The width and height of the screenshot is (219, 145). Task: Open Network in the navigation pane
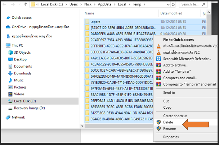18,117
